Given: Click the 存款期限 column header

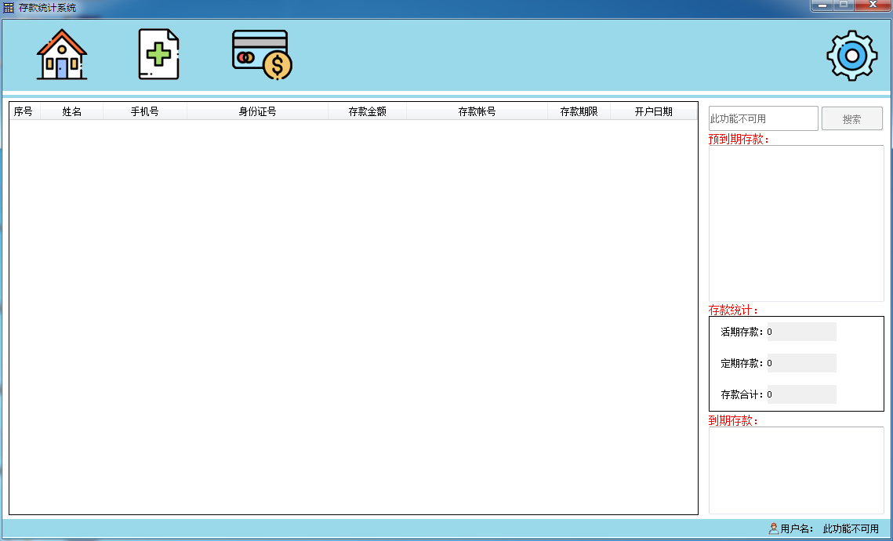Looking at the screenshot, I should [x=579, y=111].
